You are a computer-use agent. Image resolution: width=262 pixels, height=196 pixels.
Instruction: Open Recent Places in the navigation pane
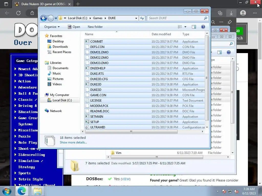click(x=62, y=52)
